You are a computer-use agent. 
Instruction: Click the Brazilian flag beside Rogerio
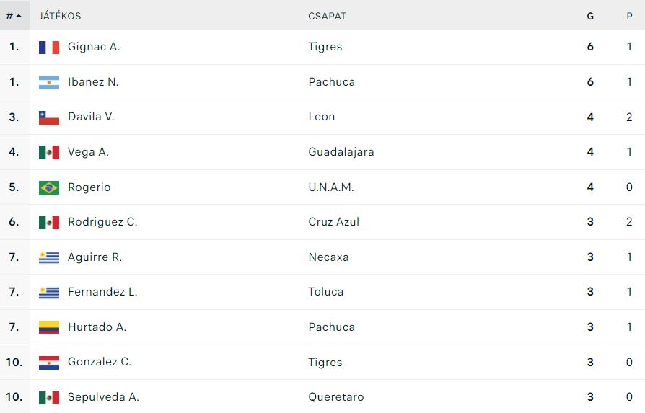click(49, 187)
